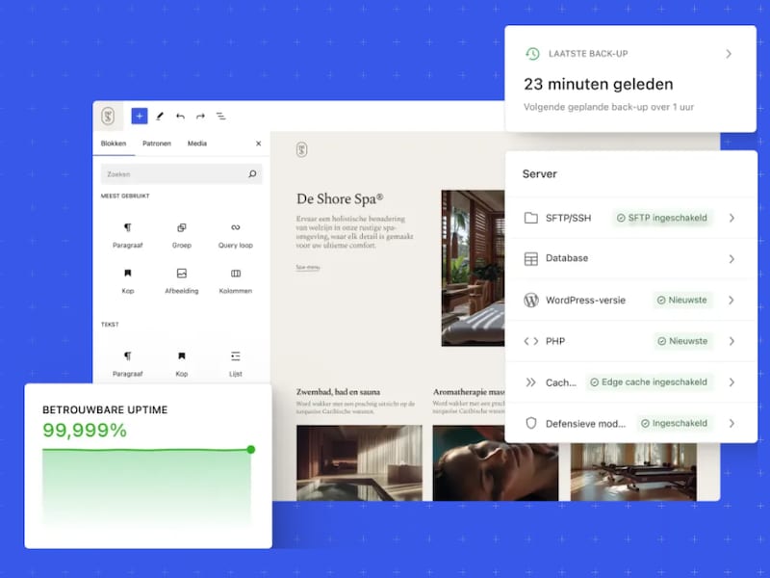Switch to the Patronen tab
The height and width of the screenshot is (578, 770).
tap(157, 144)
